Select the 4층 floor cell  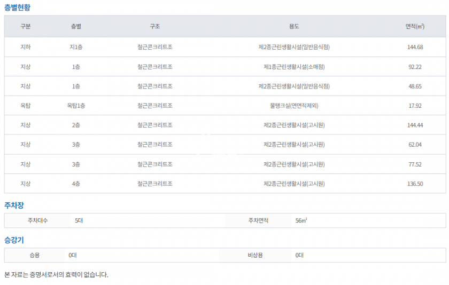pos(76,184)
